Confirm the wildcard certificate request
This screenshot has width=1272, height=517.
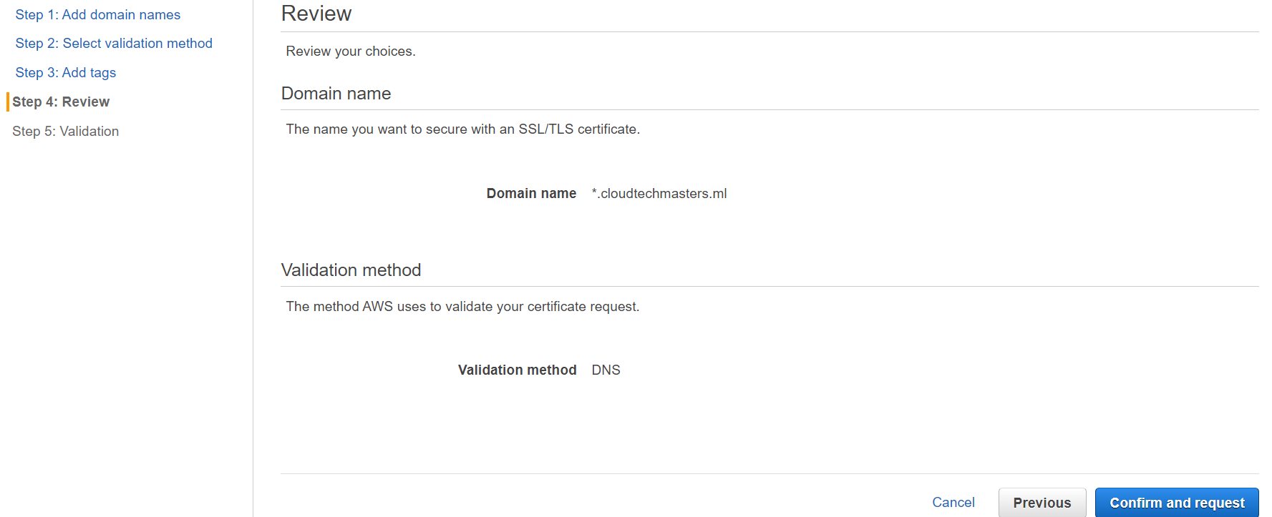1177,502
